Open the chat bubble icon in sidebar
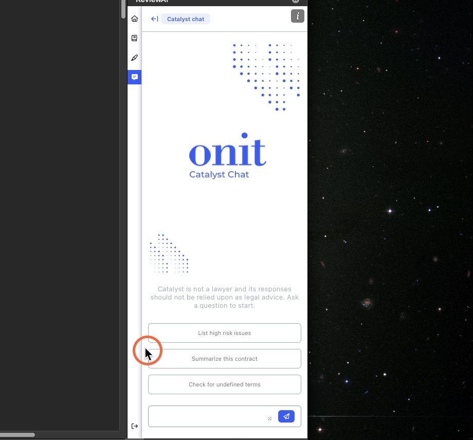Viewport: 473px width, 440px height. [135, 77]
